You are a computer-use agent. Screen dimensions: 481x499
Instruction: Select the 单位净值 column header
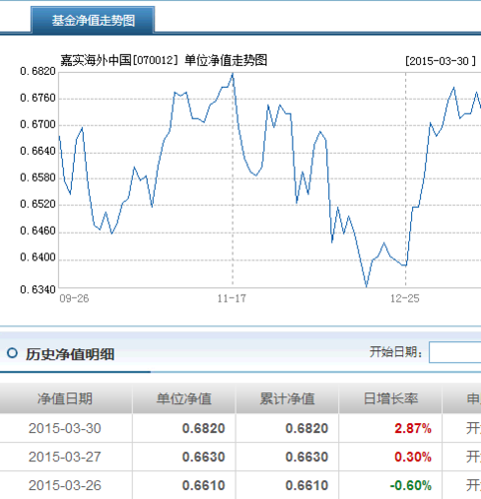tap(184, 398)
